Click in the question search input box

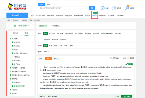(x=63, y=8)
